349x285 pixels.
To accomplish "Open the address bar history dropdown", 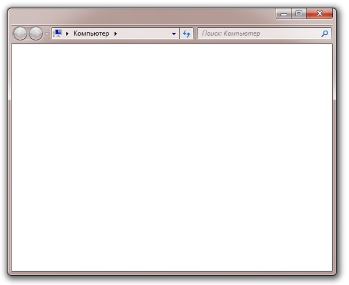I will (174, 34).
